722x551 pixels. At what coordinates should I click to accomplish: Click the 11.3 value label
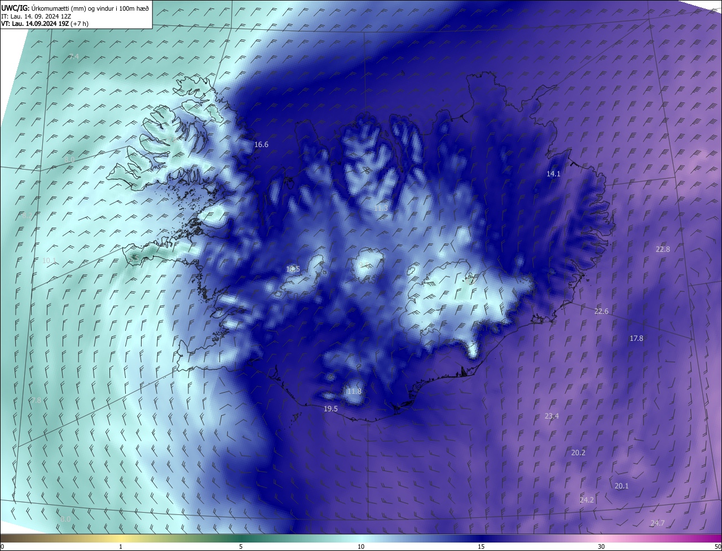tap(381, 208)
